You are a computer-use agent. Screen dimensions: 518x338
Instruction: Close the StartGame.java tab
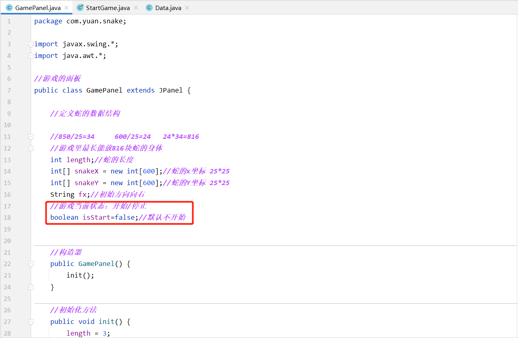pos(136,8)
